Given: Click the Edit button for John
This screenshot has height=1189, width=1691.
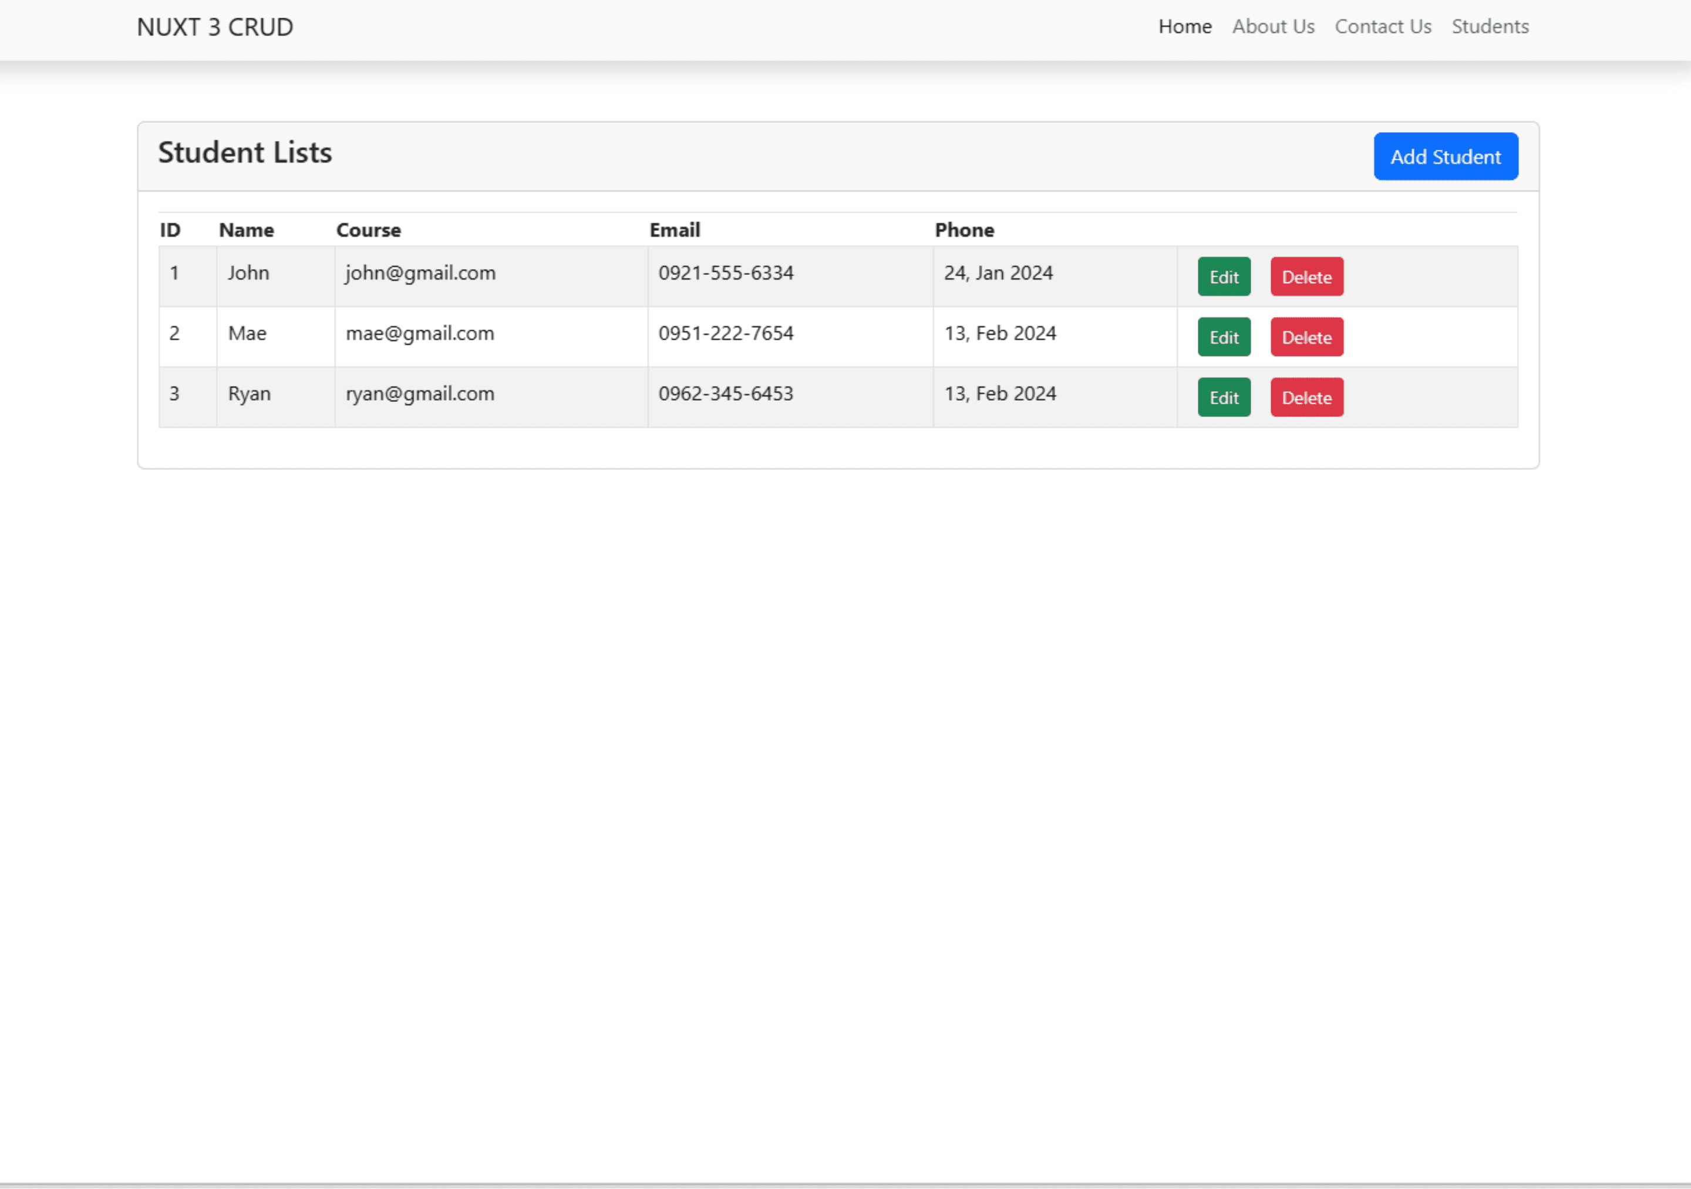Looking at the screenshot, I should [1223, 277].
